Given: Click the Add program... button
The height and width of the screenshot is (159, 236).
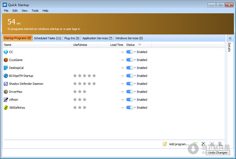Looking at the screenshot, I should pyautogui.click(x=176, y=144).
